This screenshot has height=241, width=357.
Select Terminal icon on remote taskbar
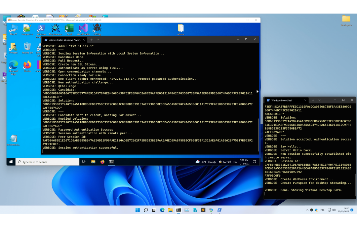111,162
